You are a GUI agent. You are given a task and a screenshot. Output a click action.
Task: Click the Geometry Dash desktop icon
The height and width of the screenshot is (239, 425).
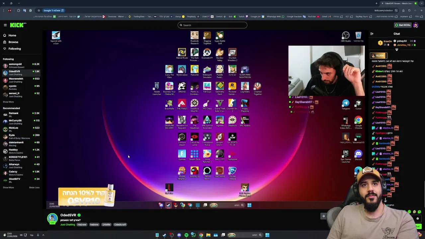click(220, 89)
